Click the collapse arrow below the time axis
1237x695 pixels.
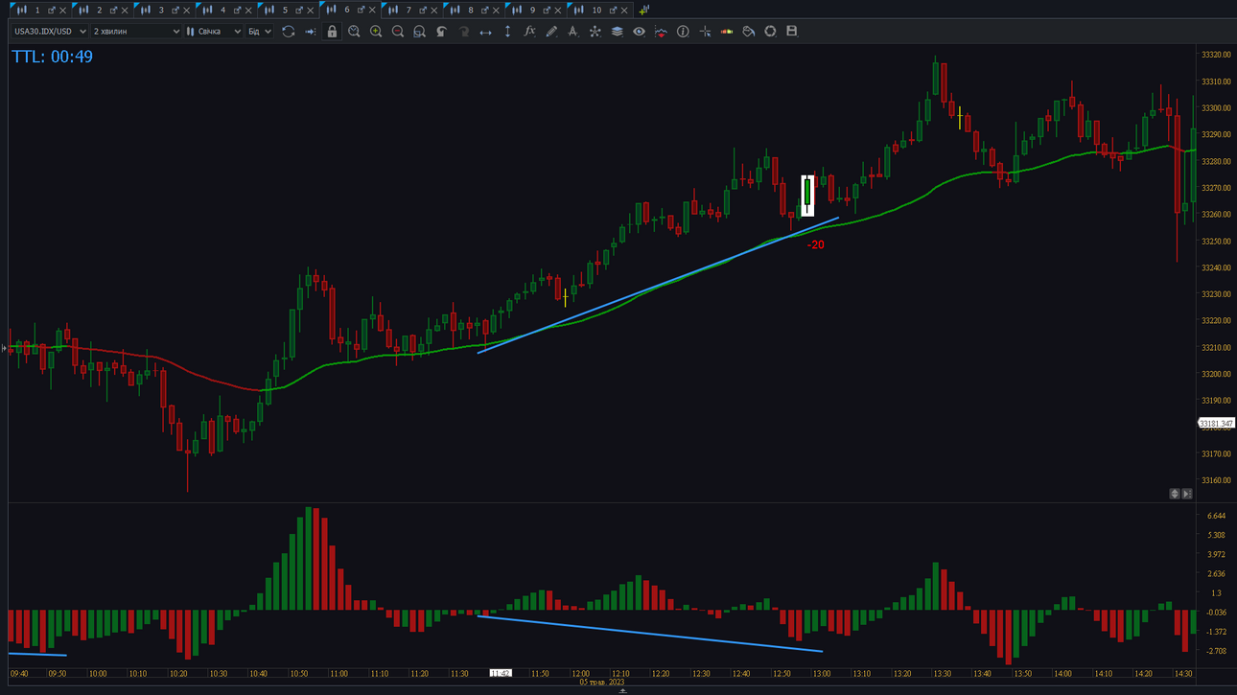[x=622, y=690]
